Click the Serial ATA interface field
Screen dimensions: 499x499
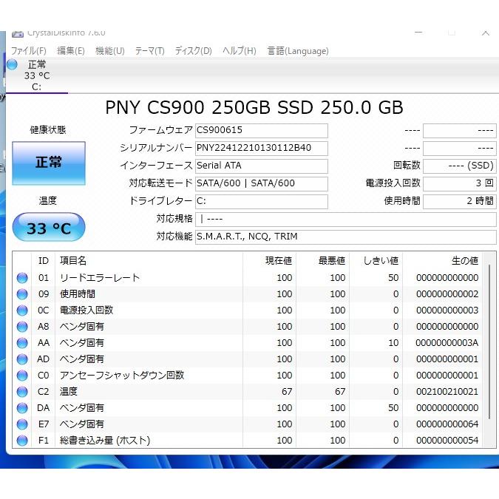click(261, 166)
